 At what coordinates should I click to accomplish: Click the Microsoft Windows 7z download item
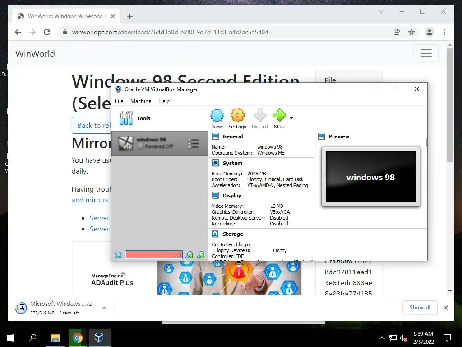pyautogui.click(x=62, y=308)
